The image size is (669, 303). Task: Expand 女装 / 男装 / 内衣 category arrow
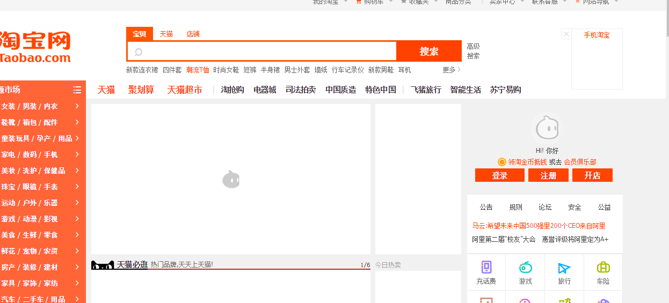pyautogui.click(x=77, y=106)
